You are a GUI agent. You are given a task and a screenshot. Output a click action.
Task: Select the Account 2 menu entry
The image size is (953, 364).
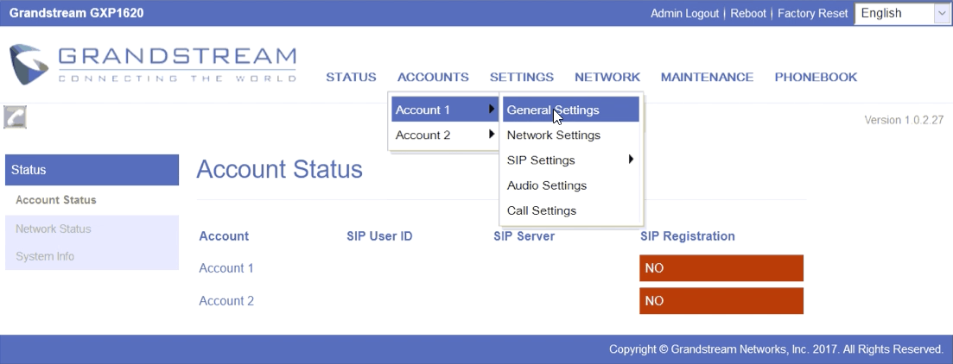[x=444, y=135]
